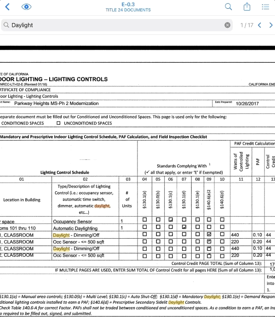Click the PAF Credit Calculation header

254,144
